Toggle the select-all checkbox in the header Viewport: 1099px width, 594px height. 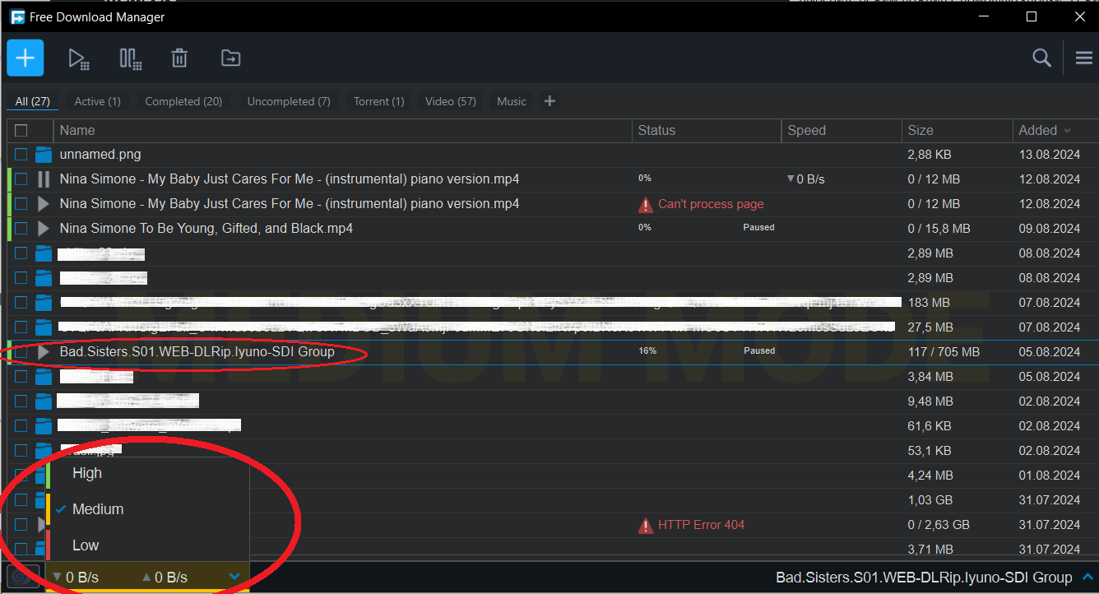(x=21, y=130)
